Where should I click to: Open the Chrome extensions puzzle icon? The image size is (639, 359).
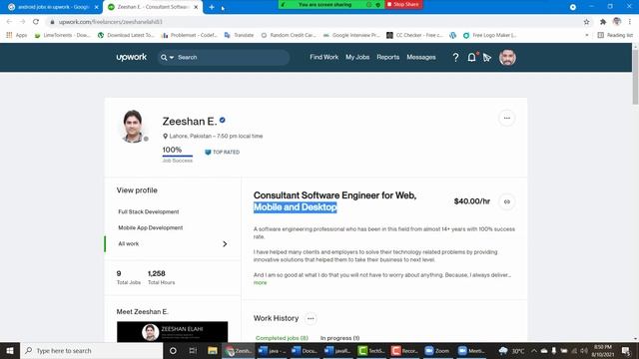(603, 22)
